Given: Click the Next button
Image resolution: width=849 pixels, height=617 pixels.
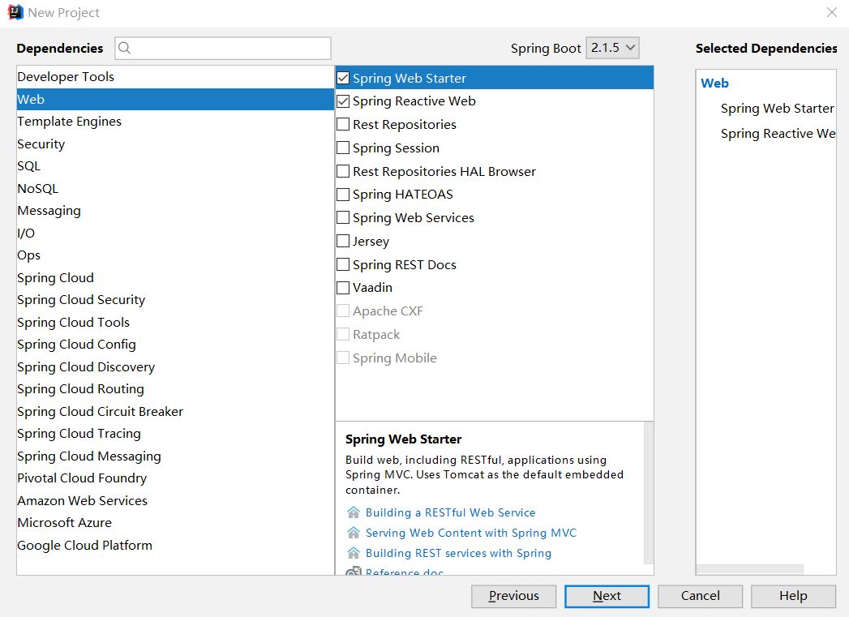Looking at the screenshot, I should tap(607, 596).
